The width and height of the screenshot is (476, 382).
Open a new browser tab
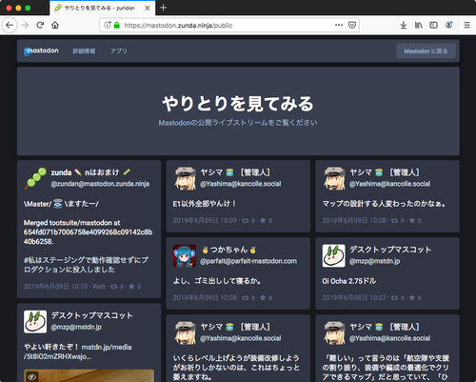click(x=163, y=8)
